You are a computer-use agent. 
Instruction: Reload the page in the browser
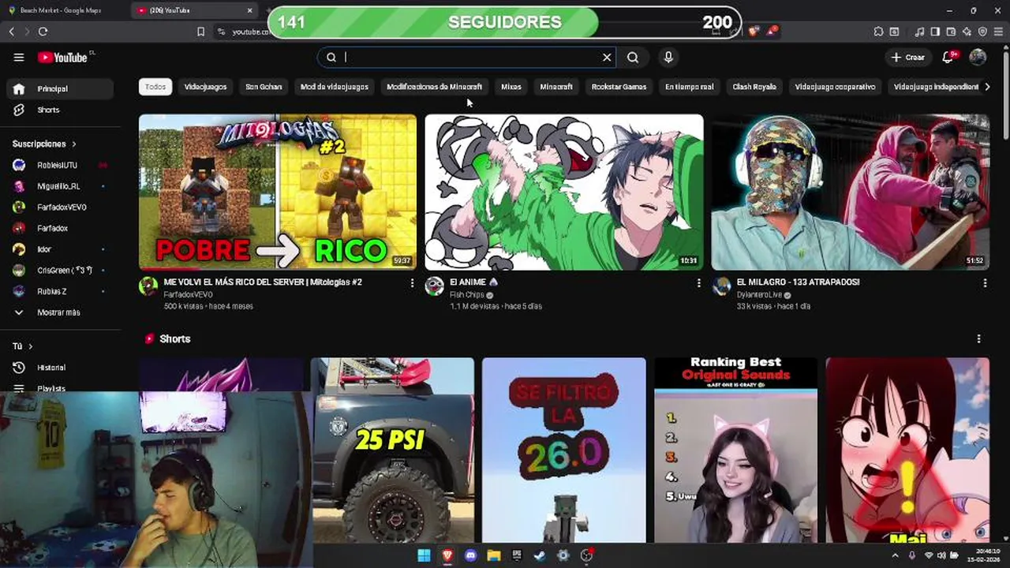(x=43, y=31)
